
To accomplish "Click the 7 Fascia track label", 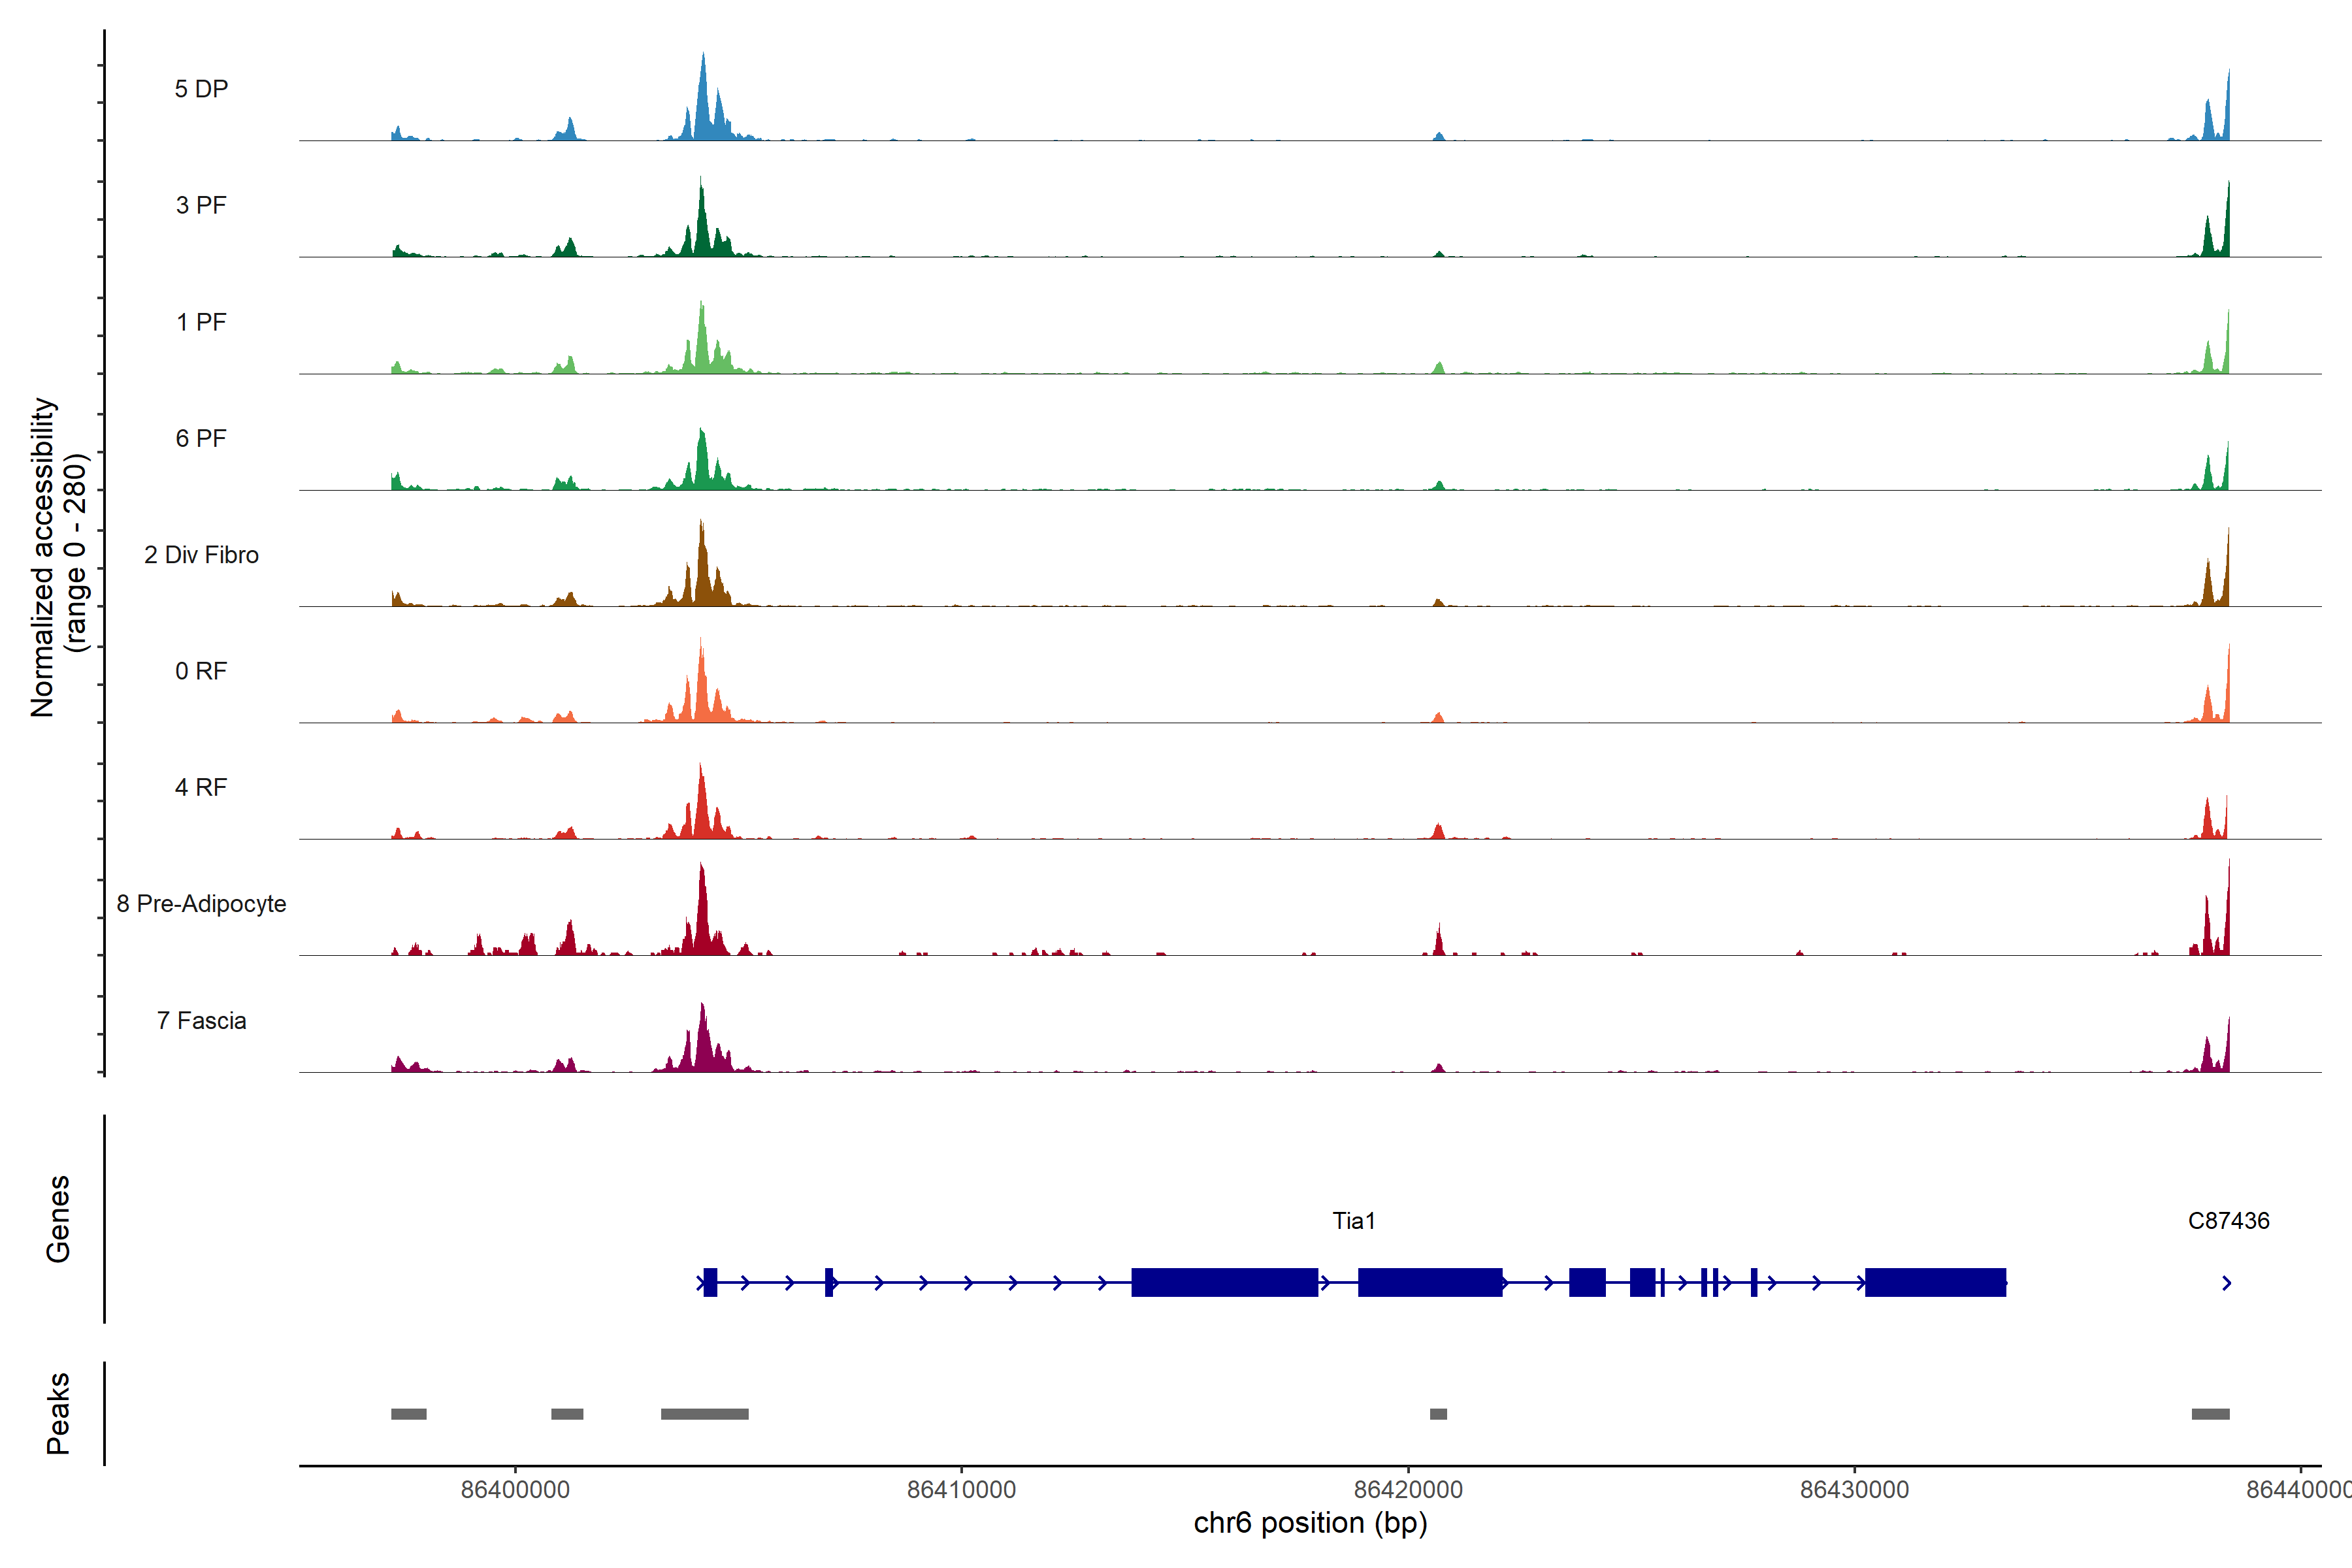I will point(201,1021).
